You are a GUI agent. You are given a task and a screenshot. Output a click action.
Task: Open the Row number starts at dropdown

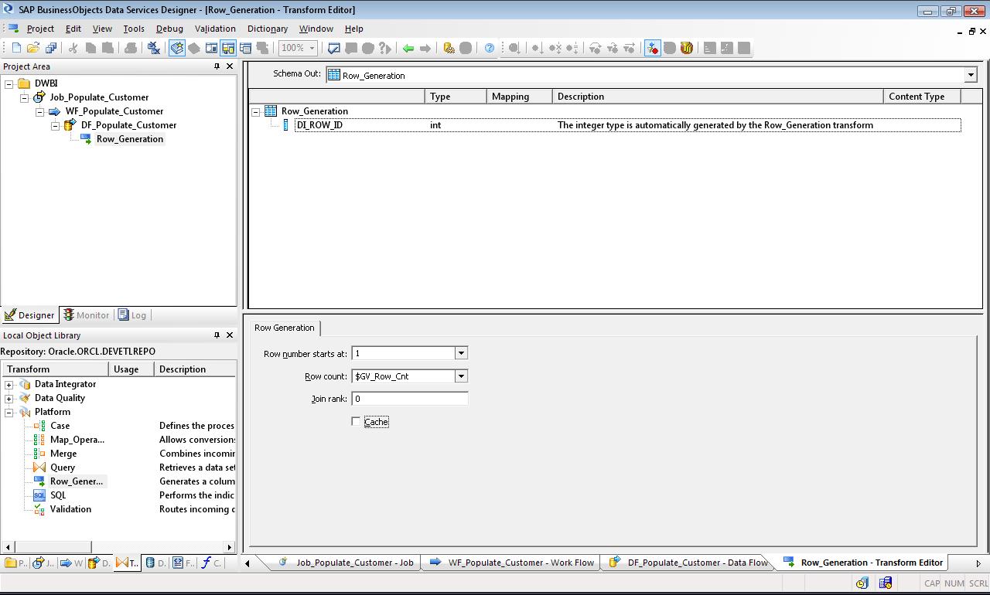[461, 353]
